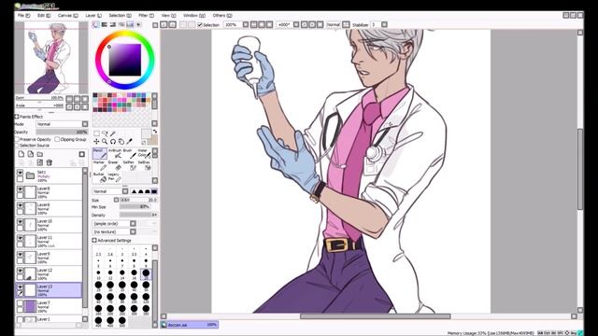Select the rotate view tool
The width and height of the screenshot is (598, 336).
113,141
